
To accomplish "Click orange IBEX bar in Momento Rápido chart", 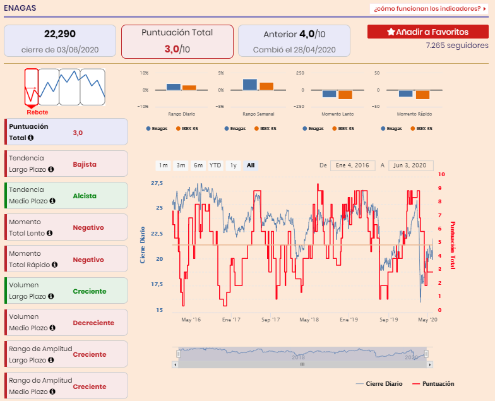I will coord(422,95).
